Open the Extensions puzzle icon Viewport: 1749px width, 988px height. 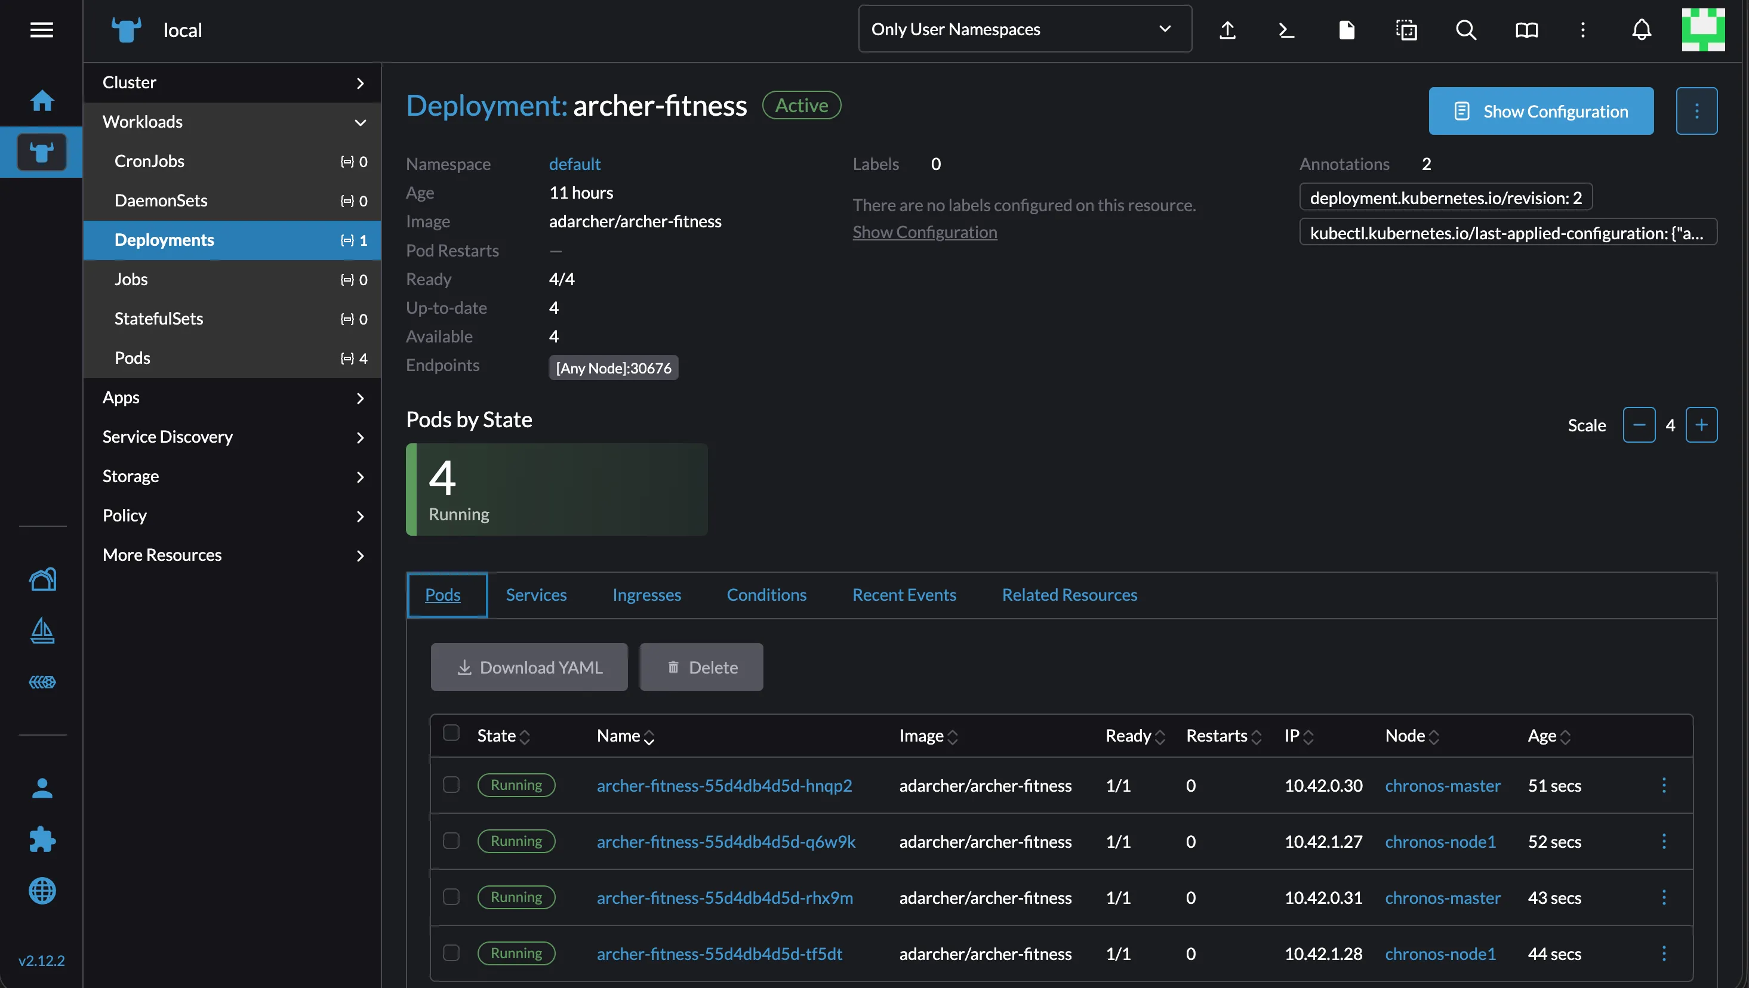42,839
